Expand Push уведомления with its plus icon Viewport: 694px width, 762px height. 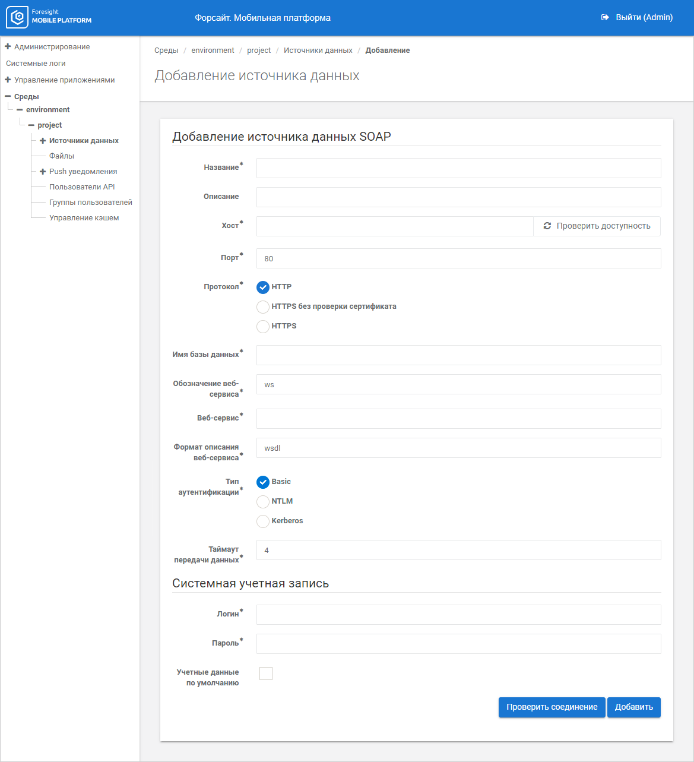tap(43, 172)
